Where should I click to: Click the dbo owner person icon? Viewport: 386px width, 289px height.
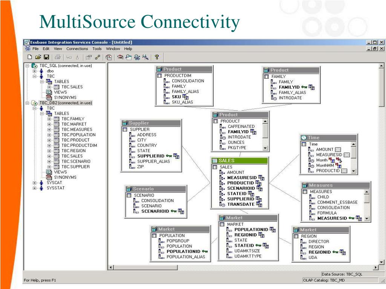[41, 71]
